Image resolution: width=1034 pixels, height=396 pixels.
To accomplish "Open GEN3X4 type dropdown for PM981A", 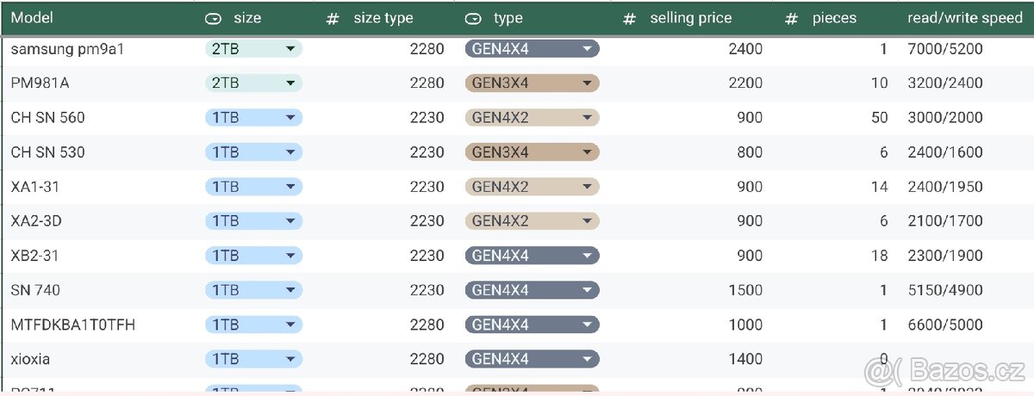I will pyautogui.click(x=532, y=84).
